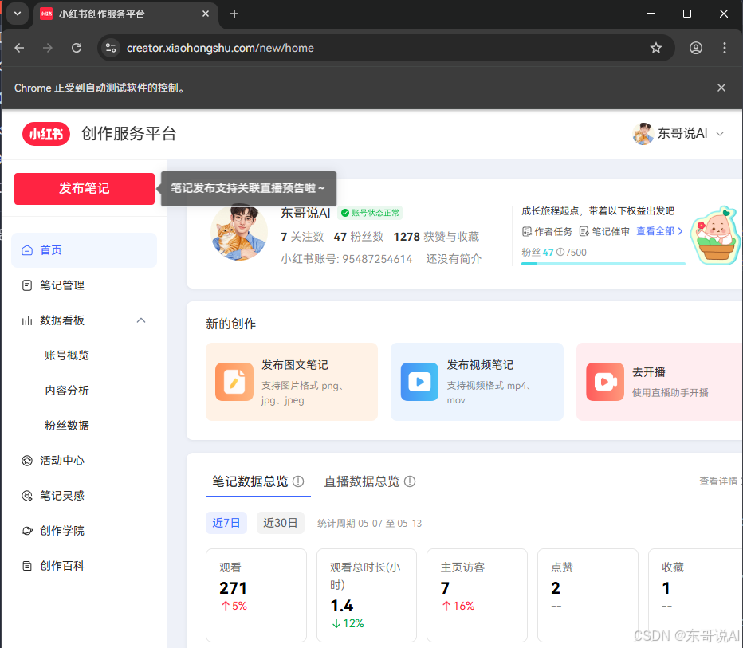
Task: Click the header account avatar
Action: tap(643, 134)
